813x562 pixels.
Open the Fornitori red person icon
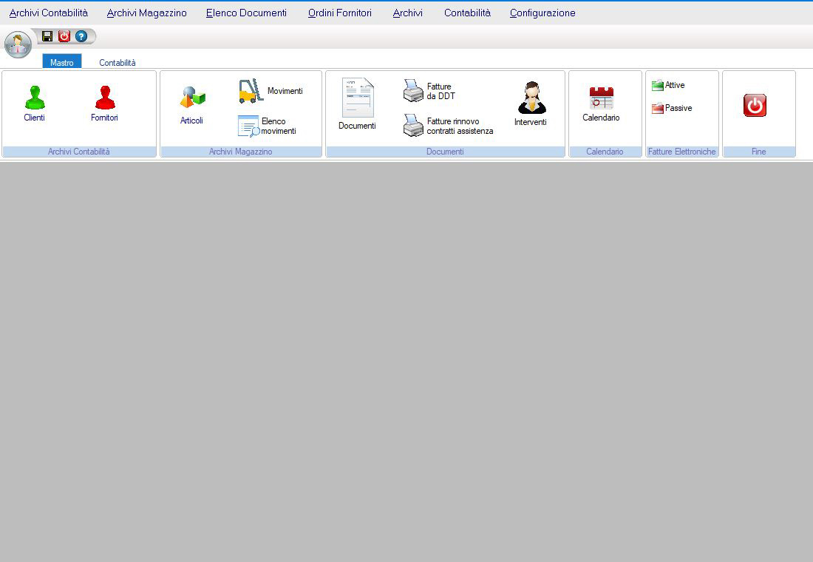point(105,97)
